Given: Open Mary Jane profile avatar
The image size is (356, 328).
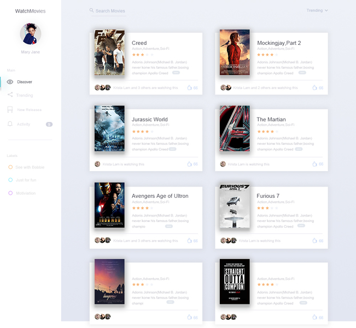Looking at the screenshot, I should tap(31, 33).
